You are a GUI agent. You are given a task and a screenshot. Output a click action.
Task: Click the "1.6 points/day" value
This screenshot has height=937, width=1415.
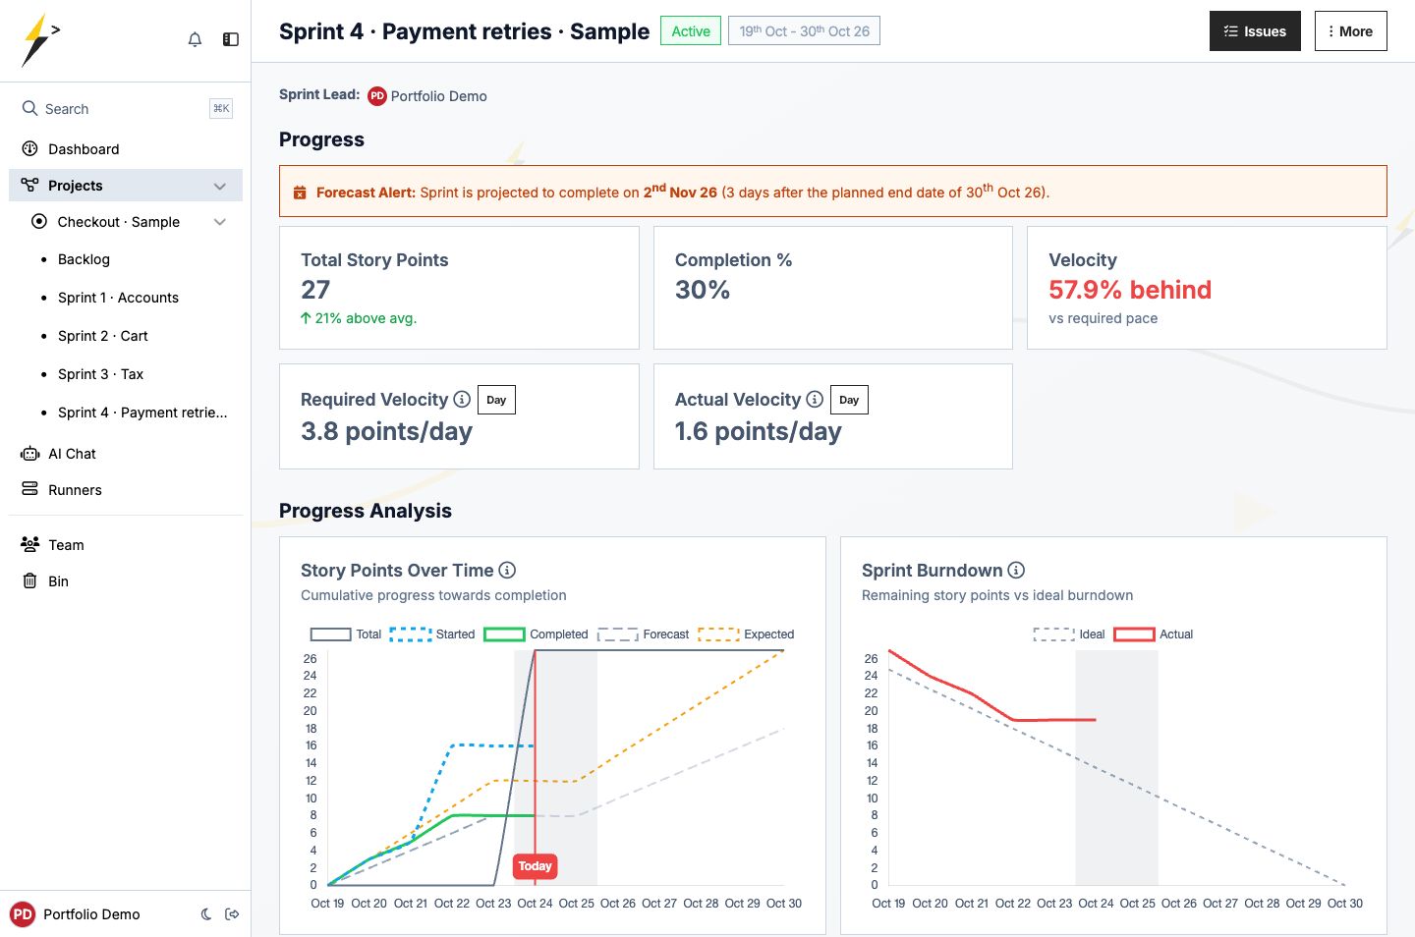tap(759, 432)
